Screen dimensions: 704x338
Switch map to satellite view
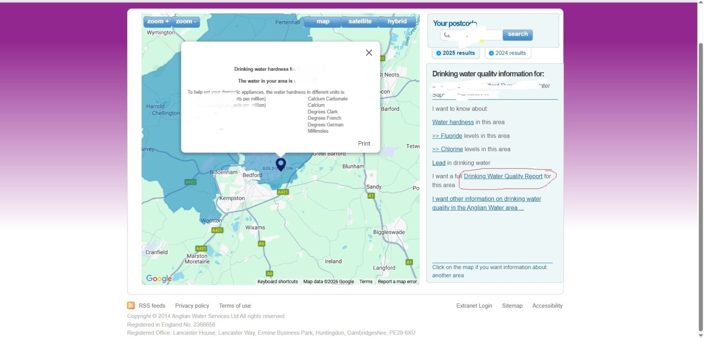pyautogui.click(x=359, y=22)
